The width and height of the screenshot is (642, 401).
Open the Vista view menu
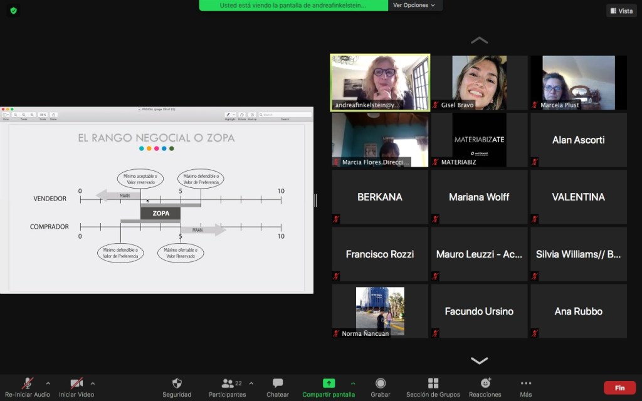tap(621, 11)
